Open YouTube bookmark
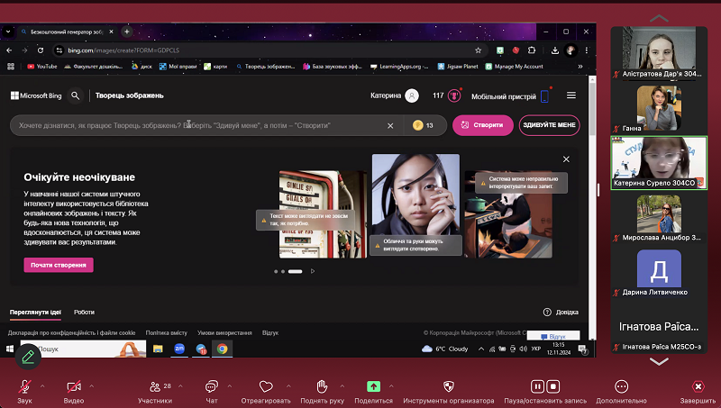The height and width of the screenshot is (408, 721). tap(41, 67)
